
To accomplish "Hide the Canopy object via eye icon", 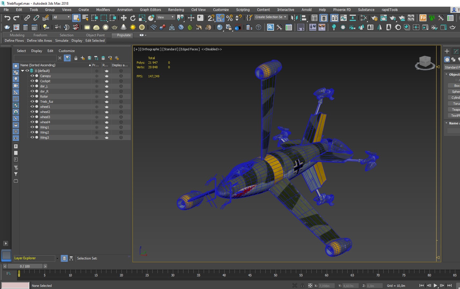I will [32, 76].
